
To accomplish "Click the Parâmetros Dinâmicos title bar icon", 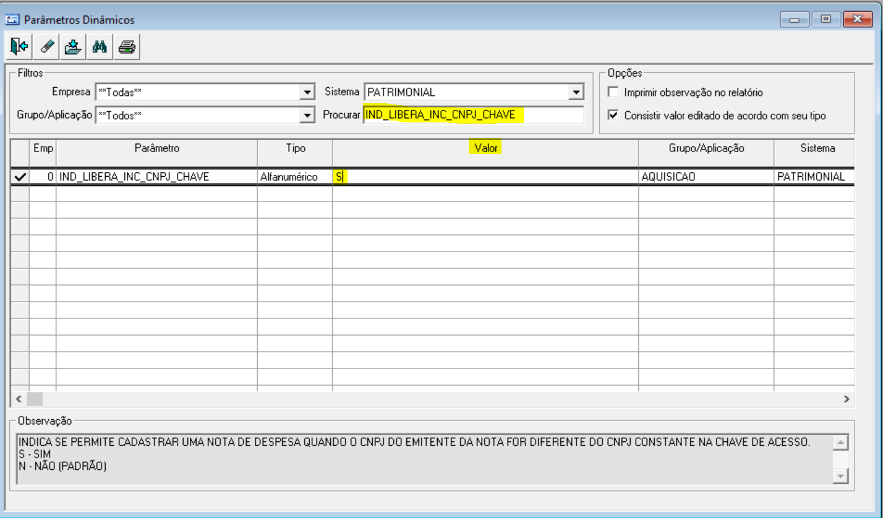I will [x=12, y=20].
